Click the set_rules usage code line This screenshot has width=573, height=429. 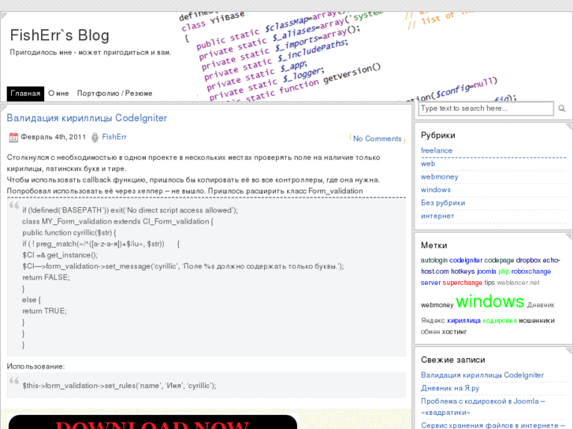(x=119, y=386)
